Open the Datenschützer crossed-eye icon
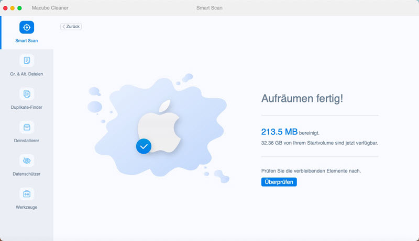 (27, 160)
